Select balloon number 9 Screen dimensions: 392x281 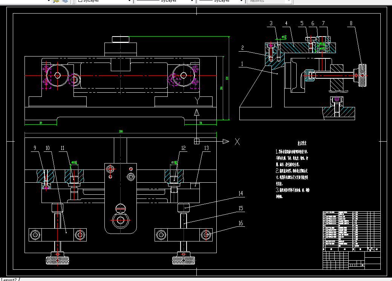tap(35, 148)
